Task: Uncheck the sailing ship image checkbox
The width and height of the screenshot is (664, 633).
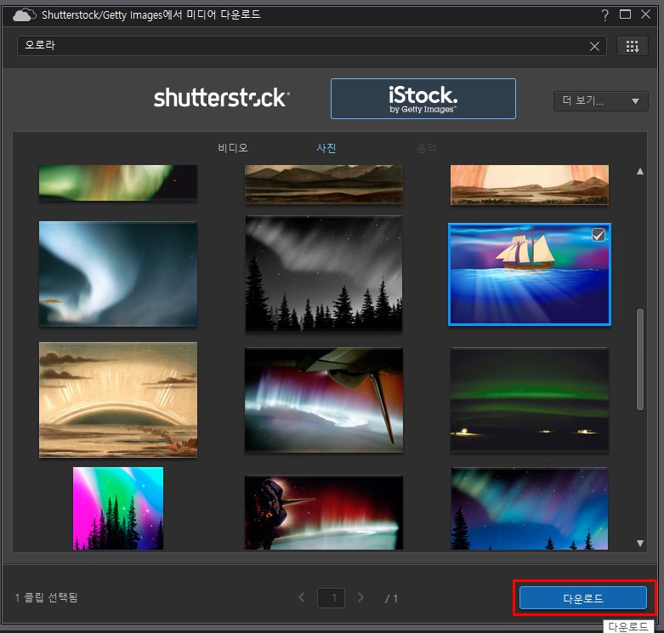Action: 598,234
